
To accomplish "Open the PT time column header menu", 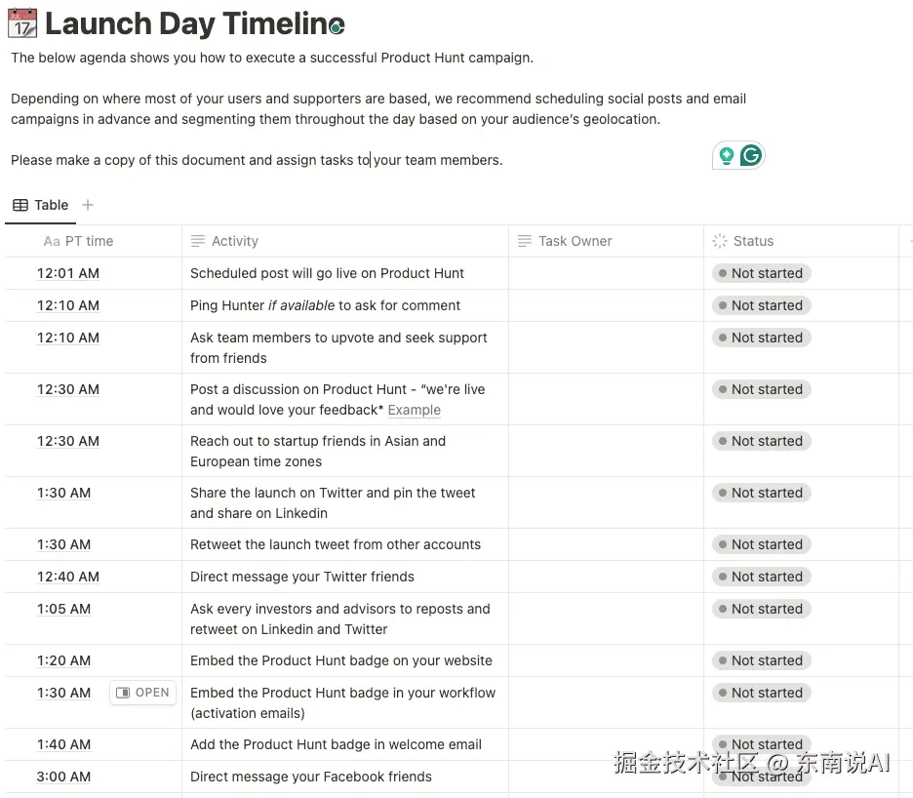I will (x=89, y=241).
